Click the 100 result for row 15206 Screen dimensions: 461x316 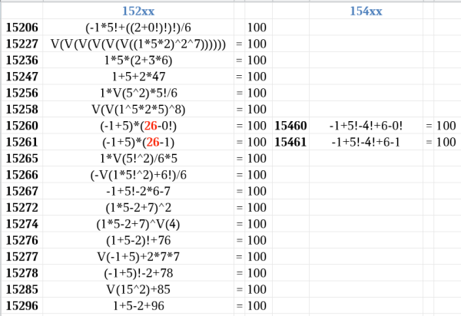[258, 28]
